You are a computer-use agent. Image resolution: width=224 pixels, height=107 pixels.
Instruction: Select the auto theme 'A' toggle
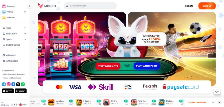14,105
